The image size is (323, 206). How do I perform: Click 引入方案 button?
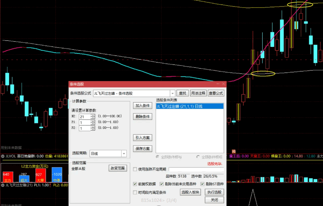click(x=143, y=138)
